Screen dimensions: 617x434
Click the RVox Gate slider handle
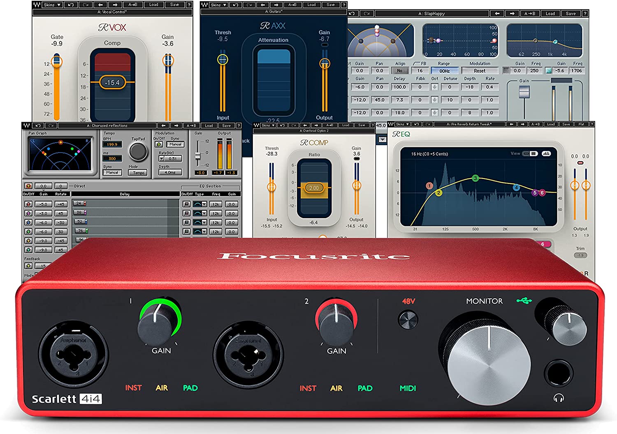click(57, 62)
